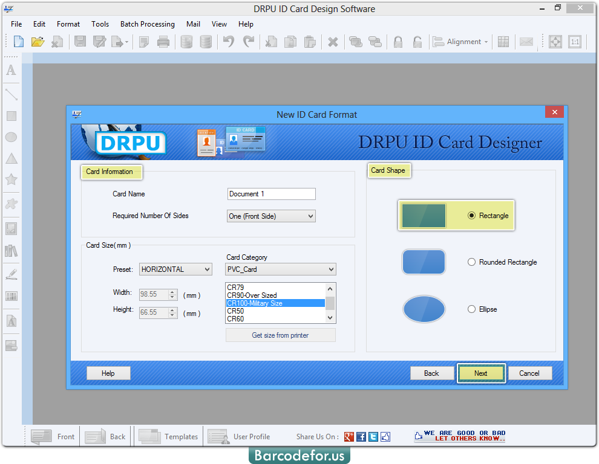This screenshot has width=599, height=464.
Task: Select the Line drawing tool
Action: pos(11,94)
